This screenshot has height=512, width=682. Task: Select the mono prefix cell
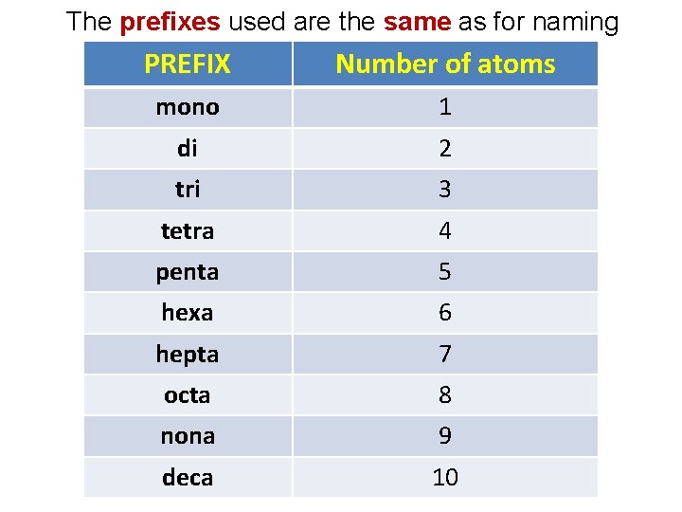[x=188, y=107]
